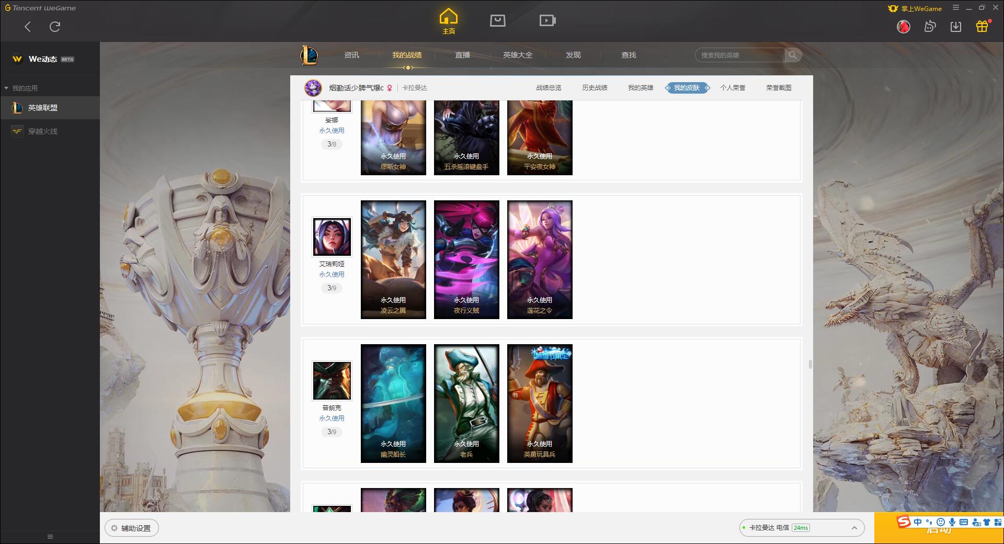Click the 艾瑞莉娅 champion portrait
This screenshot has width=1004, height=544.
tap(332, 237)
